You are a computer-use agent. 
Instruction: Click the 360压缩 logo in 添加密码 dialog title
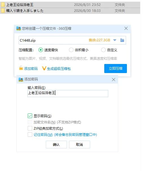point(21,80)
